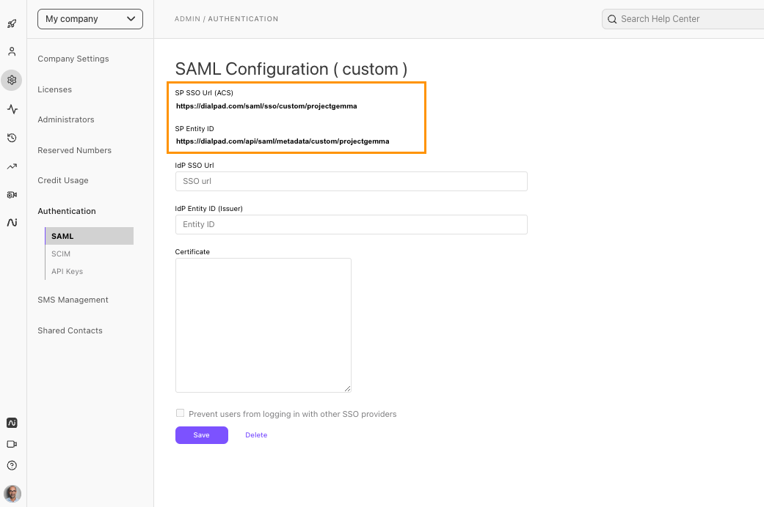
Task: Focus the IdP Entity ID input
Action: 352,224
